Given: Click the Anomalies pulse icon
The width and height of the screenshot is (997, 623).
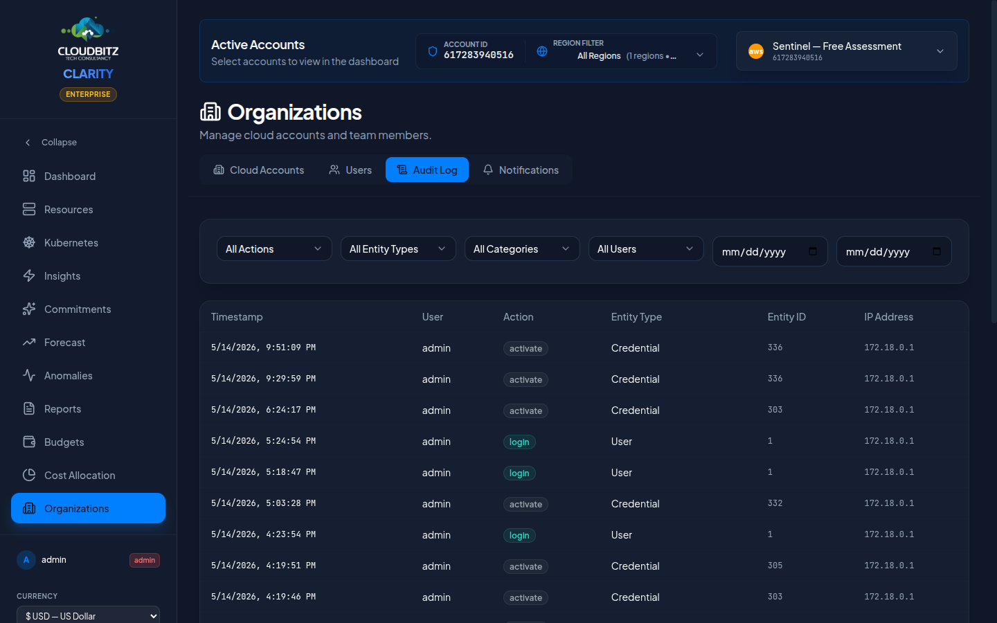Looking at the screenshot, I should [x=29, y=376].
